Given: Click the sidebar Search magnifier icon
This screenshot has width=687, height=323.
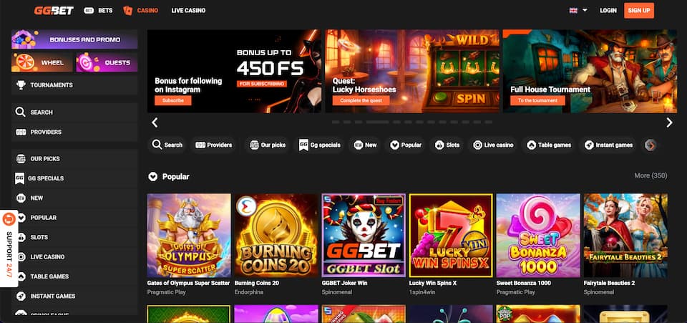Looking at the screenshot, I should (21, 112).
